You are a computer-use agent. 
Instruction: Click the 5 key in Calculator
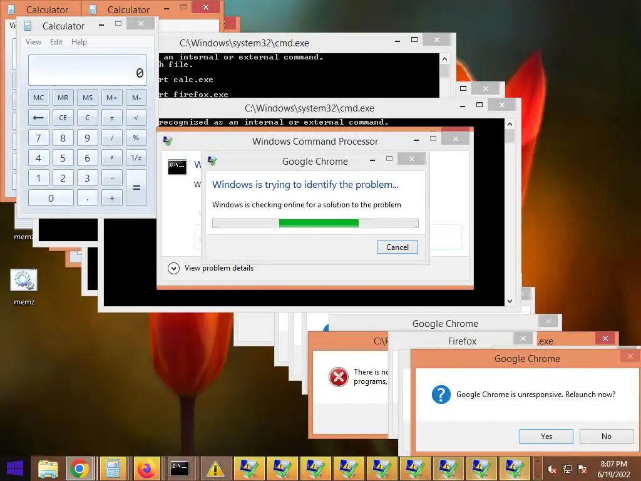(x=63, y=158)
